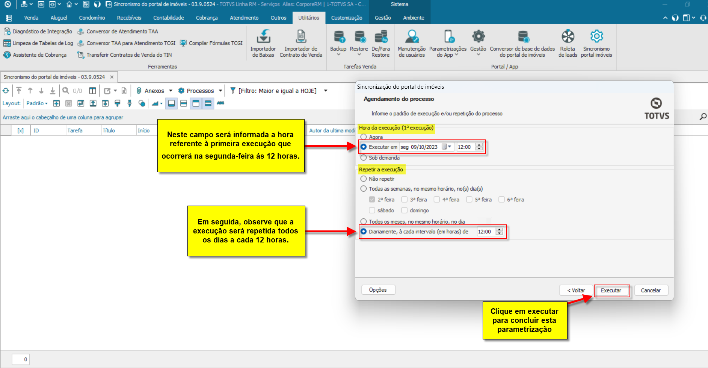Click the column chooser icon
This screenshot has height=368, width=708.
[92, 91]
